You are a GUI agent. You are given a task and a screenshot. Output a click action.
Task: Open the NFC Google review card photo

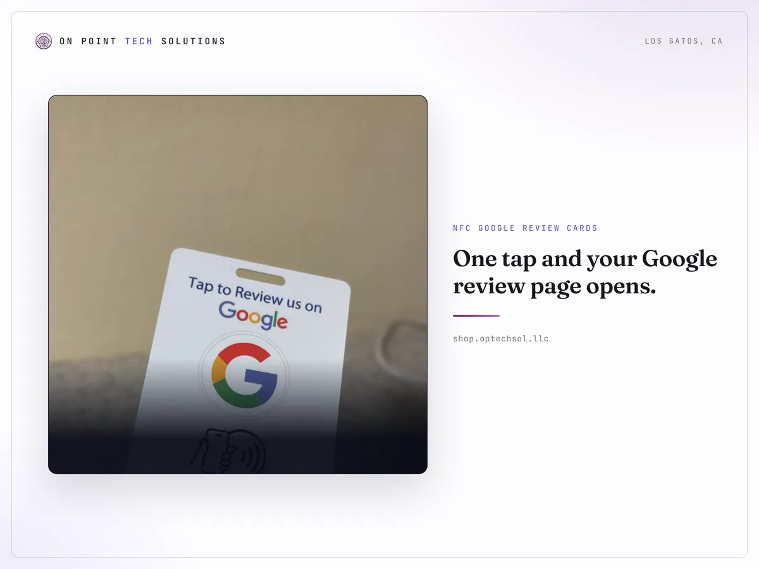pos(238,284)
